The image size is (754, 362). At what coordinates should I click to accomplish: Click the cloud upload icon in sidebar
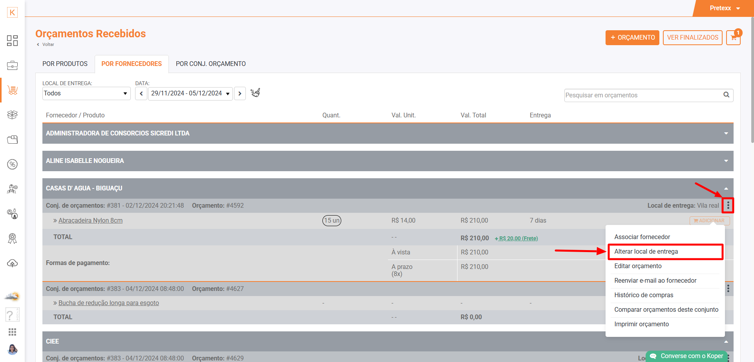[x=12, y=263]
